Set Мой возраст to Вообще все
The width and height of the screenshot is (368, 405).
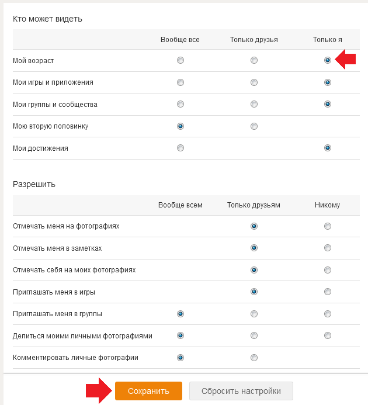pos(180,60)
